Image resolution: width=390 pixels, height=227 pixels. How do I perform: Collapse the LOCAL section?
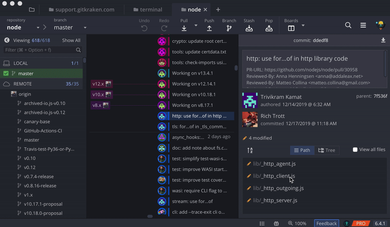[41, 63]
